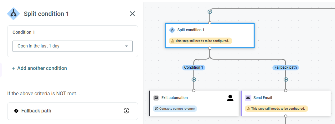Click the Exit automation flag icon
Image resolution: width=335 pixels, height=124 pixels.
point(156,98)
